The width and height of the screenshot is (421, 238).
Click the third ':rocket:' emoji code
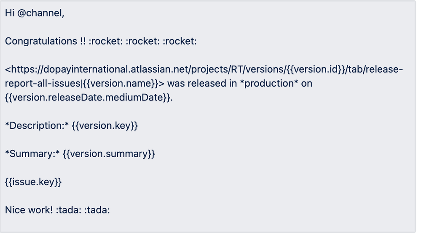180,41
